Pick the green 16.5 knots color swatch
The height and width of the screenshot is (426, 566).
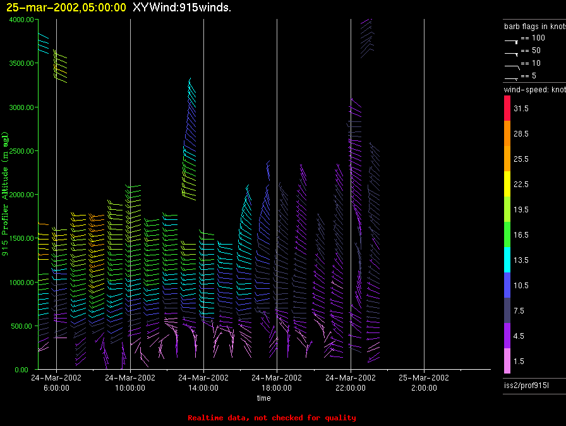click(x=507, y=234)
